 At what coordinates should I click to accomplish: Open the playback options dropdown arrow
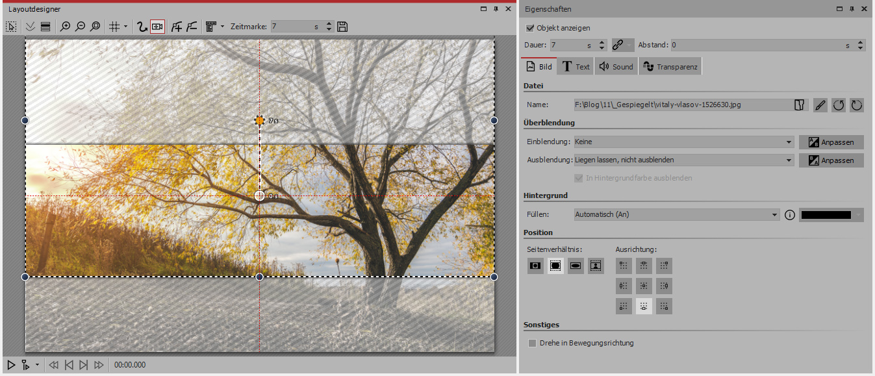[37, 365]
